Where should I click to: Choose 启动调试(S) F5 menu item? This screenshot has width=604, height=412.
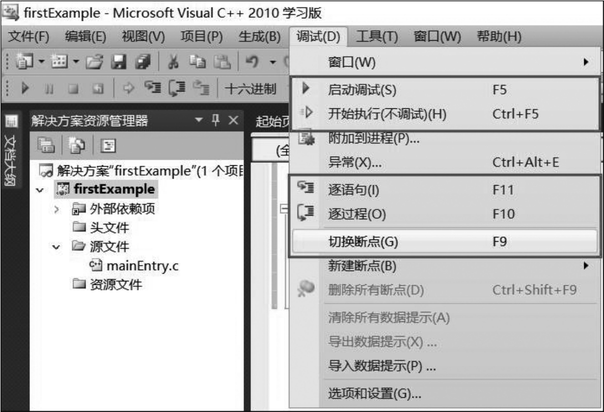(x=445, y=90)
